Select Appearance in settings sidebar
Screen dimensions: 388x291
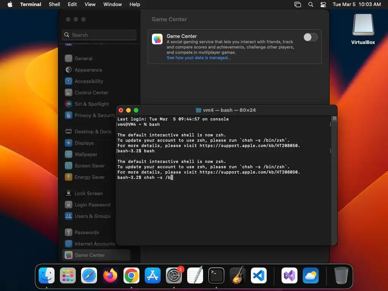pos(96,70)
